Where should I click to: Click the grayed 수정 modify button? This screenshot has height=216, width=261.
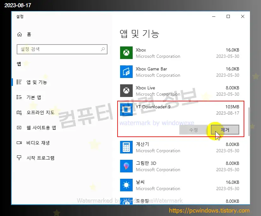pos(194,129)
